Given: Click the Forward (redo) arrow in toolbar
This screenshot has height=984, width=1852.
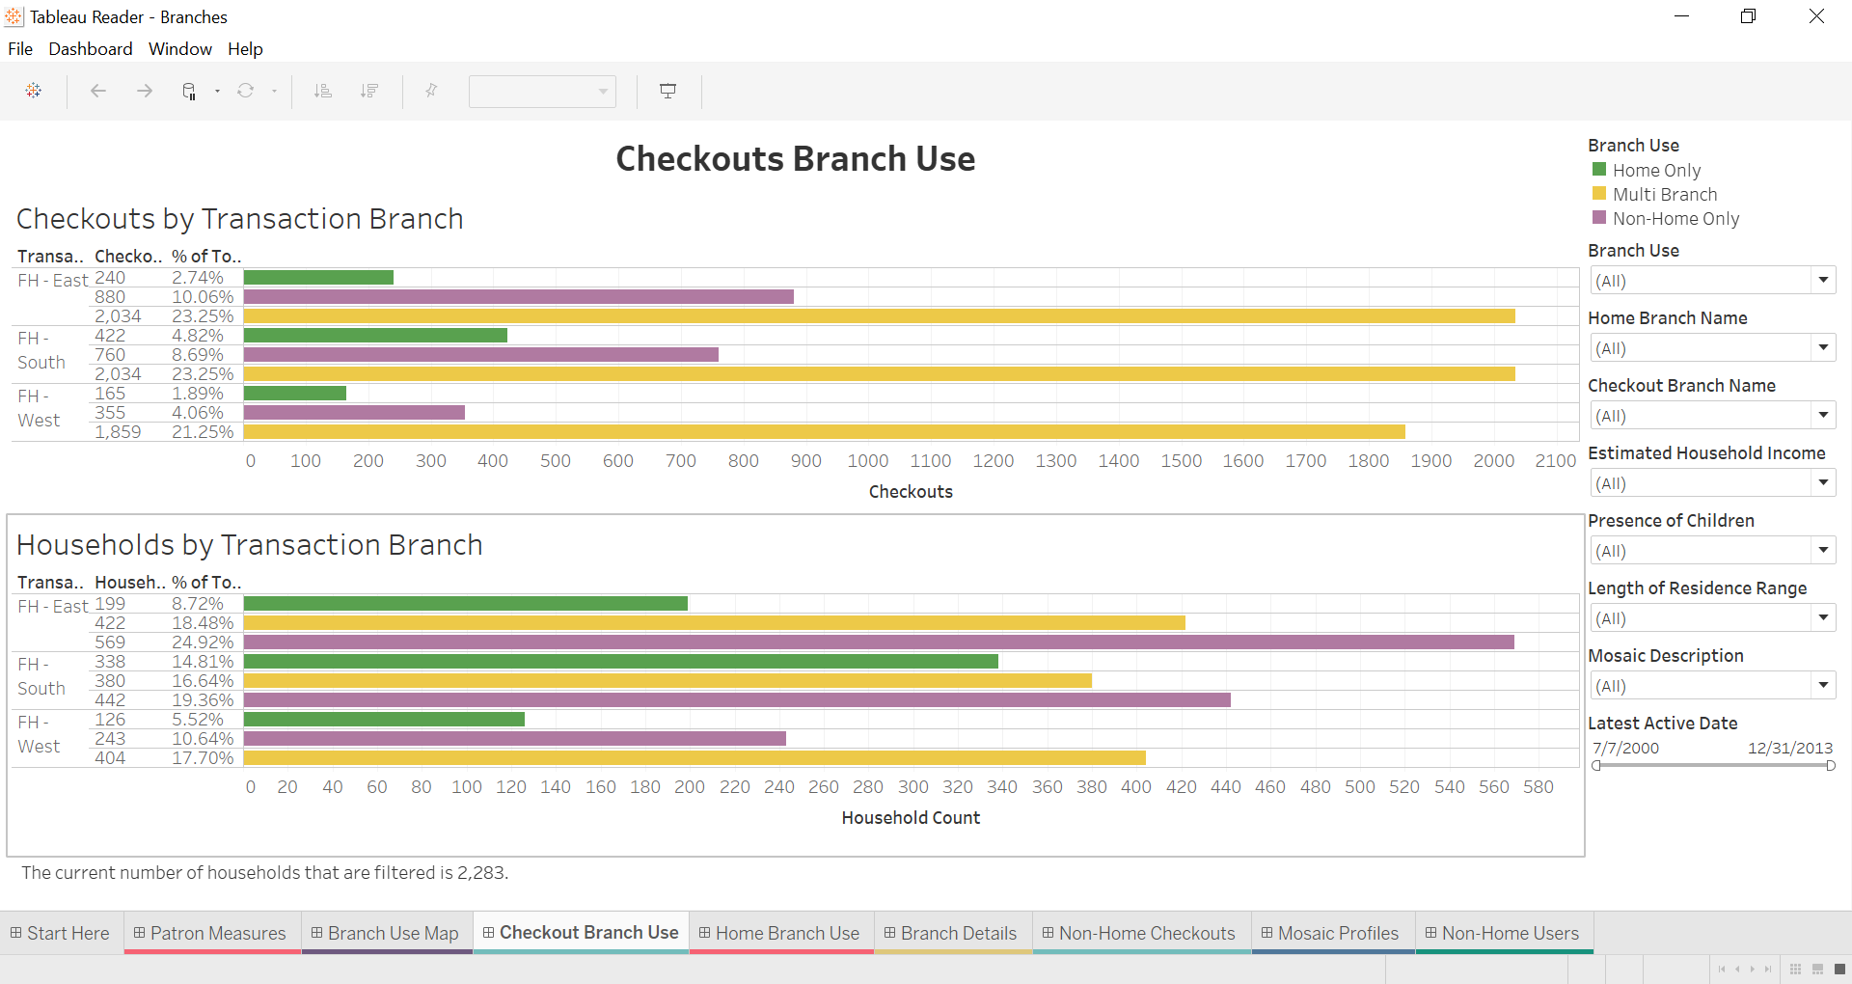Looking at the screenshot, I should pyautogui.click(x=145, y=91).
